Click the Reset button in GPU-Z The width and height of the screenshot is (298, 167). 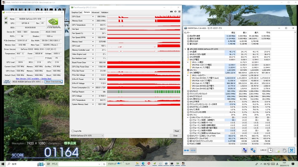click(177, 131)
